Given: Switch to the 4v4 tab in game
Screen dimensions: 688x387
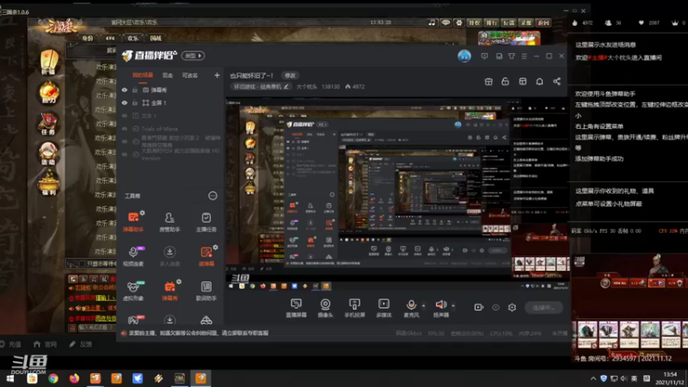Looking at the screenshot, I should click(110, 38).
